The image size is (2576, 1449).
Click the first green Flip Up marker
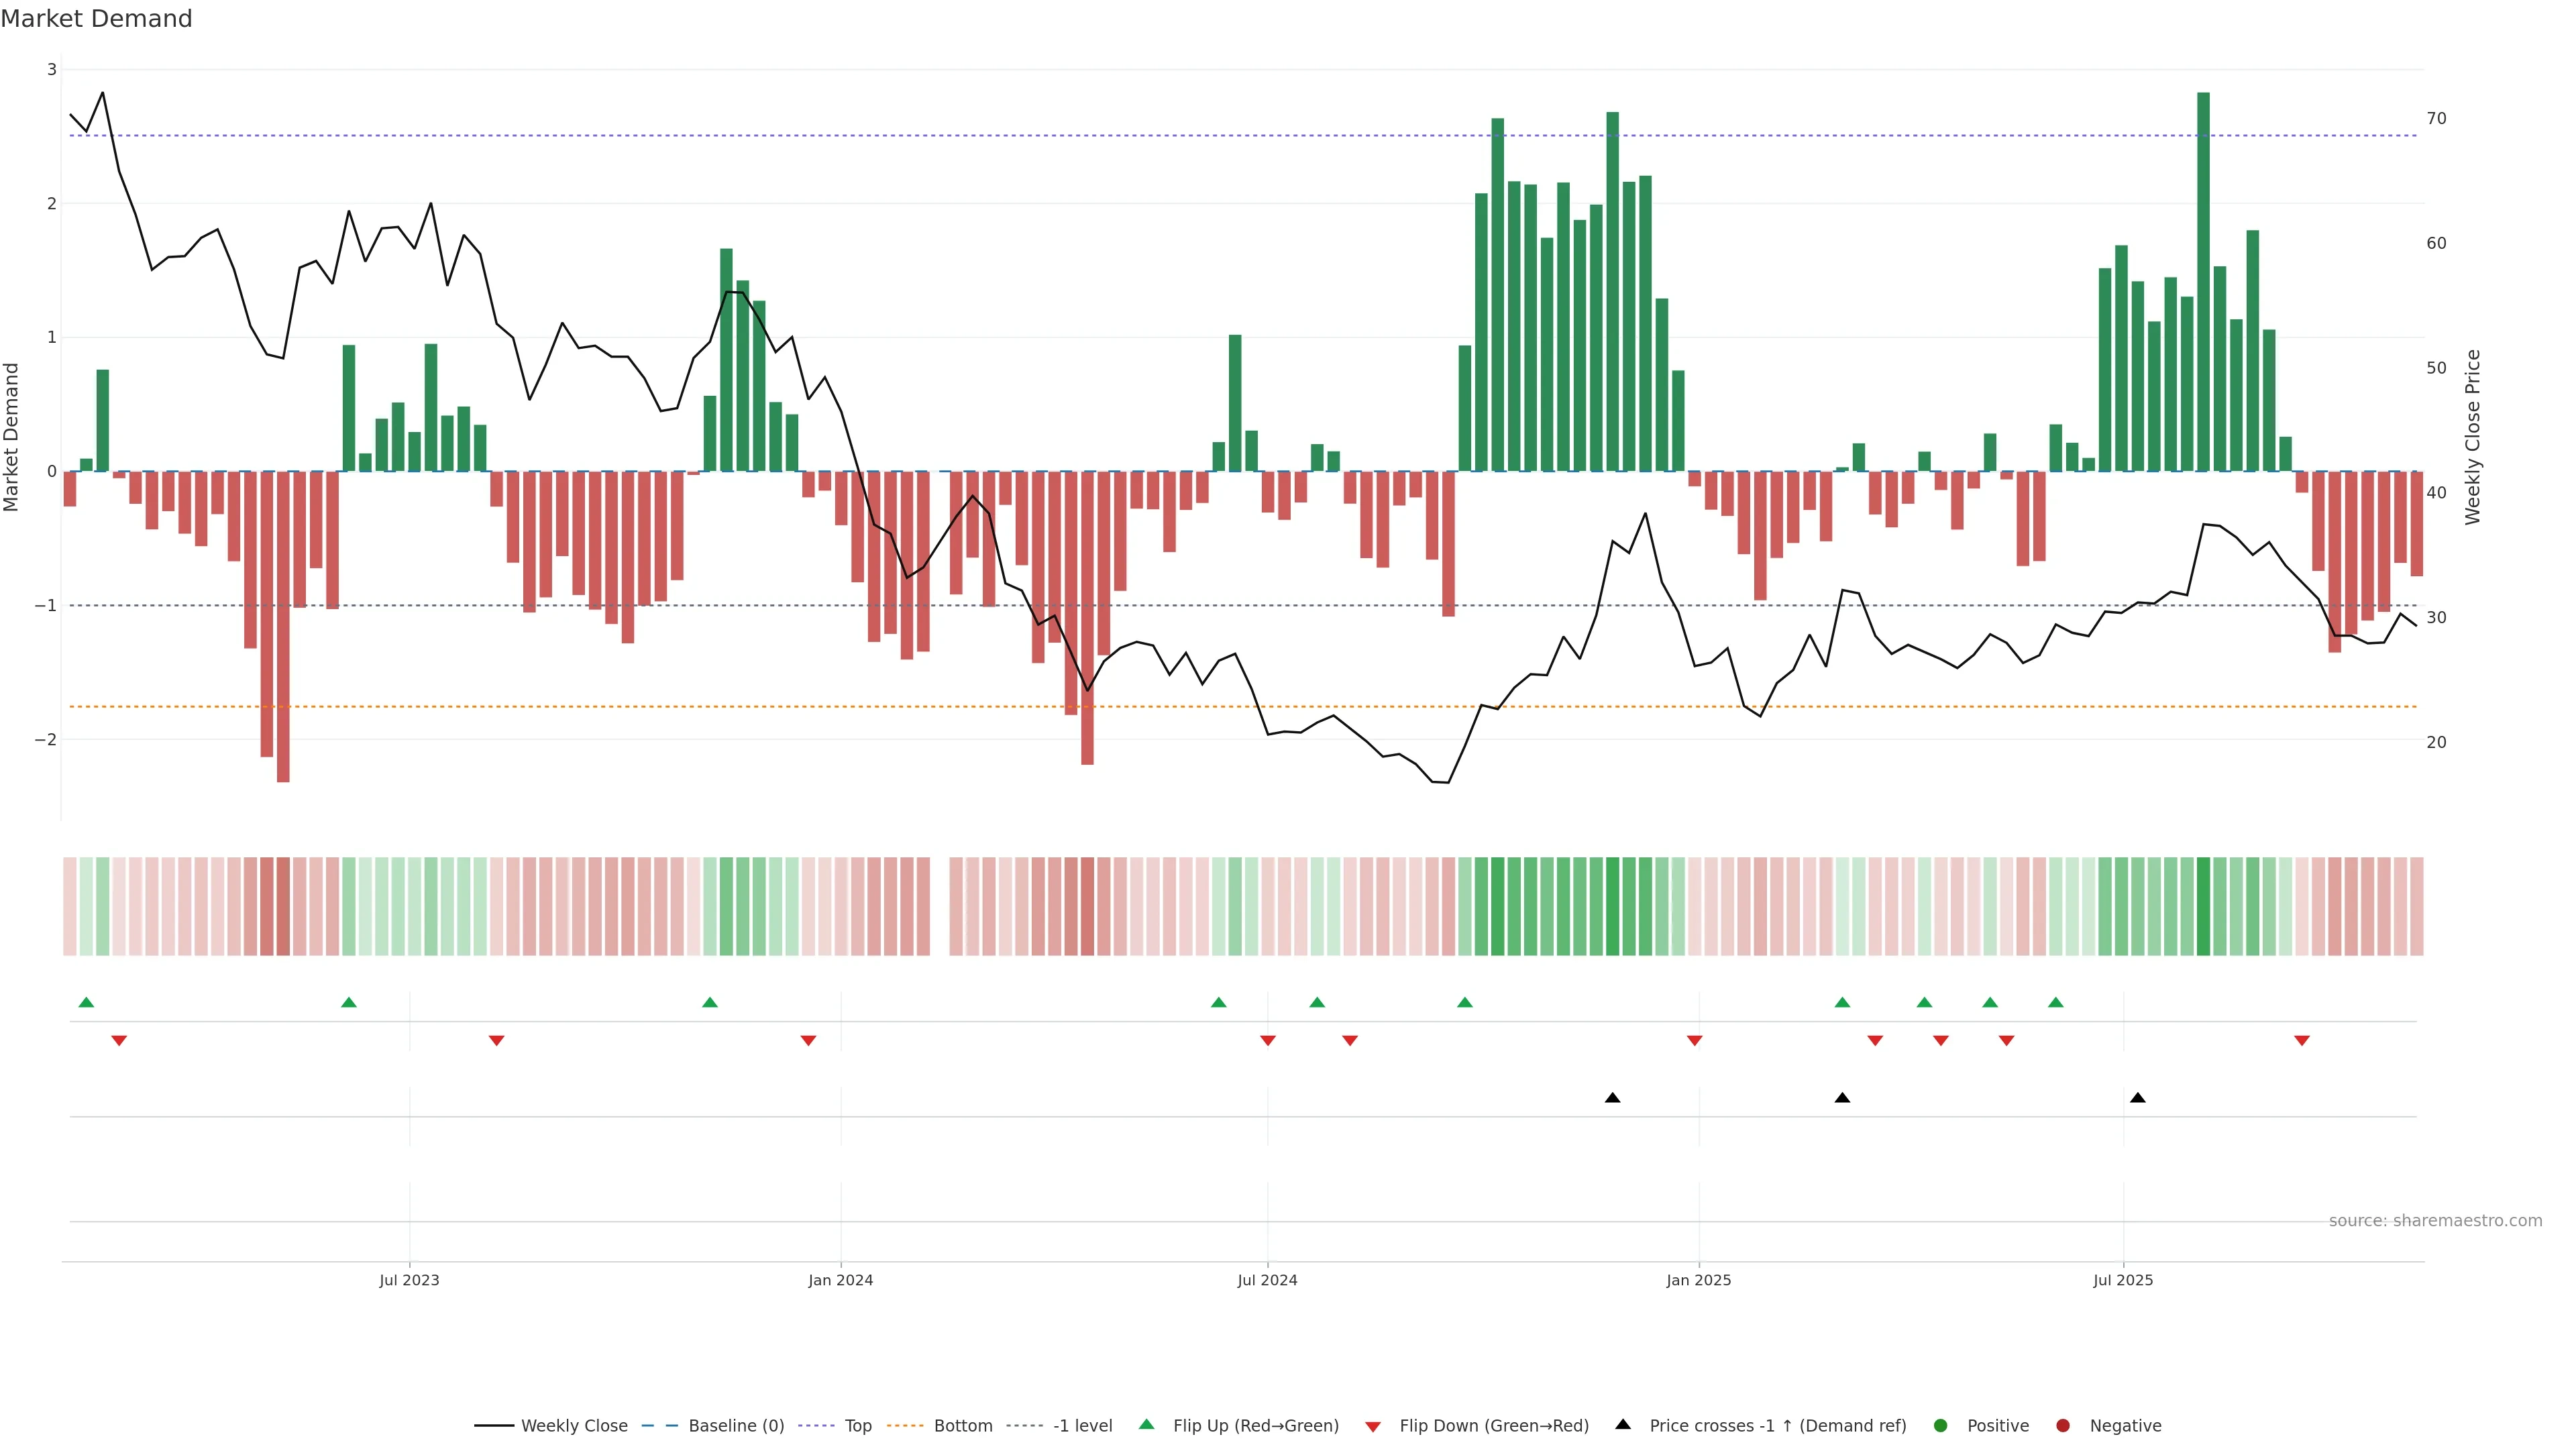(x=86, y=1003)
